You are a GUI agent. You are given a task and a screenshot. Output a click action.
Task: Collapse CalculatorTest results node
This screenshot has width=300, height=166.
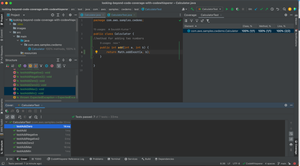[x=6, y=122]
